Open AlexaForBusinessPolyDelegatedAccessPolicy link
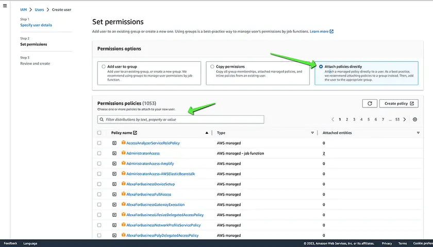Image resolution: width=433 pixels, height=247 pixels. point(162,236)
